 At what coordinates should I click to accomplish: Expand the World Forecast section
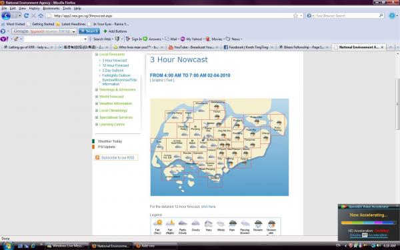(x=97, y=97)
